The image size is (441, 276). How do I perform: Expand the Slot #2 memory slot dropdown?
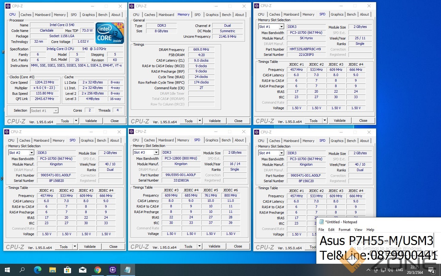pos(31,153)
